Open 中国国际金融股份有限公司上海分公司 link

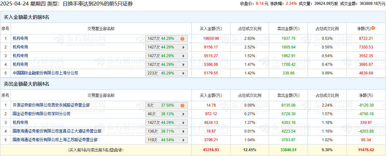pos(45,73)
